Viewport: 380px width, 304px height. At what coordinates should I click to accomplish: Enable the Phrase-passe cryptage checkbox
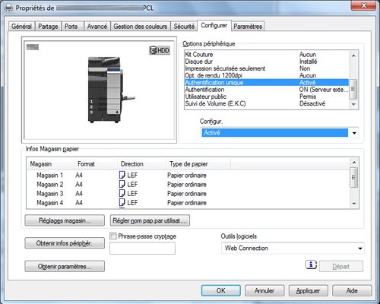click(113, 236)
